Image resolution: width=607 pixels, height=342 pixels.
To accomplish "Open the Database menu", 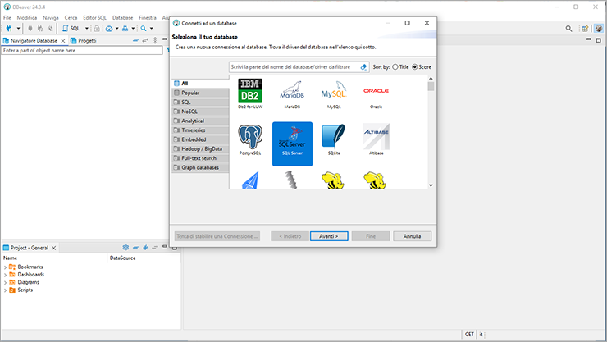I will pos(122,17).
